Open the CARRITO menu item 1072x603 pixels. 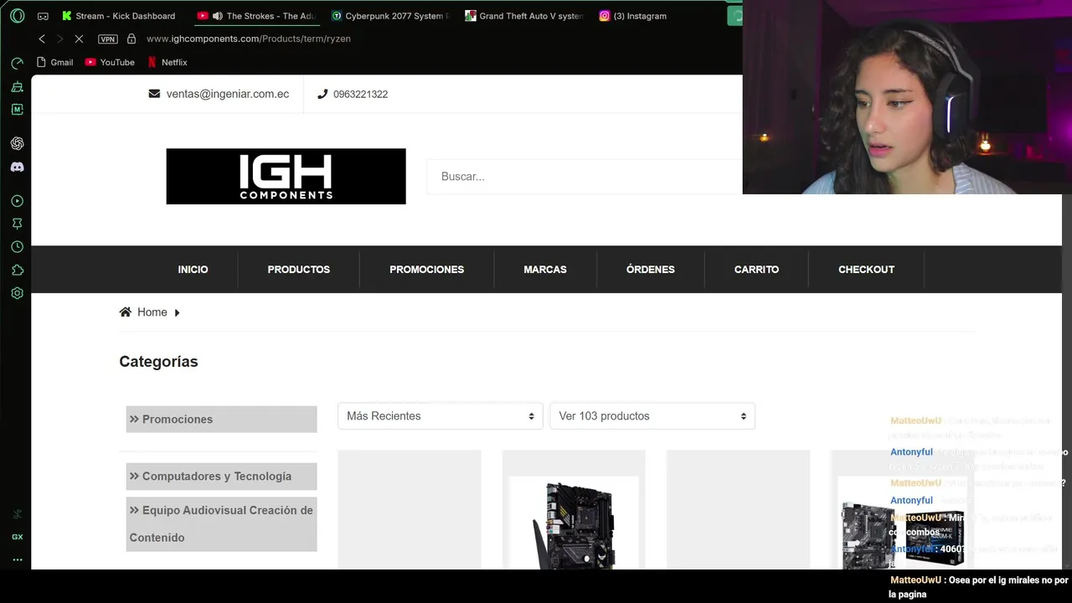coord(756,270)
